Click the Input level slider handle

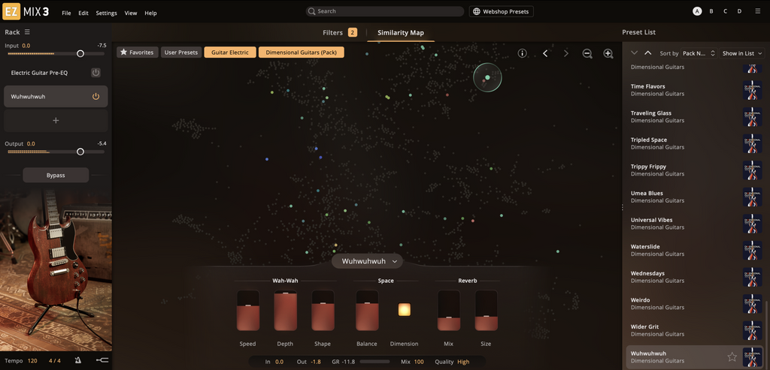(x=80, y=53)
